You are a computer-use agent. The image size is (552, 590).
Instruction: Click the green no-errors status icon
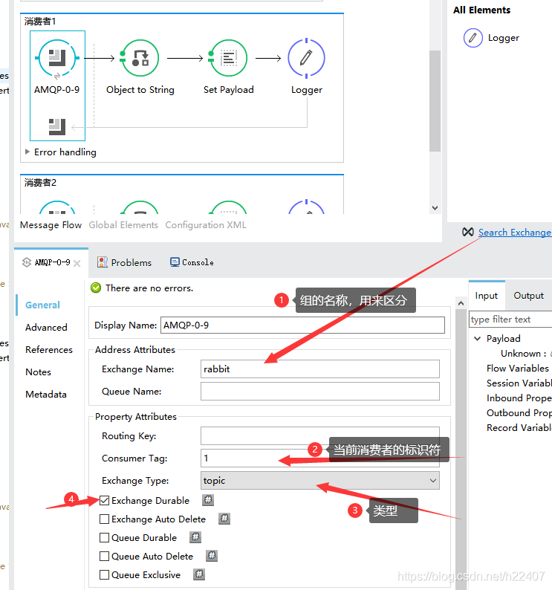pos(96,288)
